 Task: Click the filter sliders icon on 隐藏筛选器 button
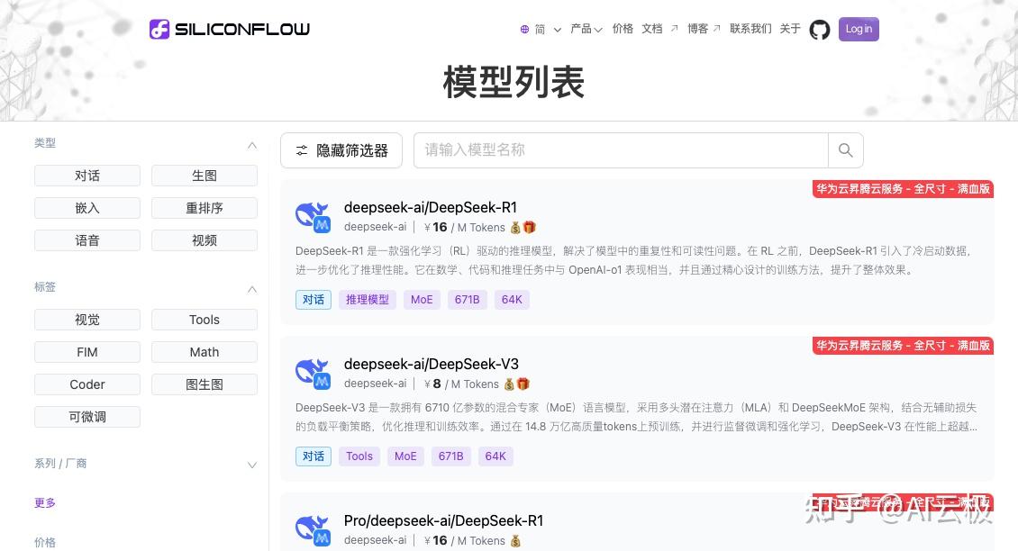point(302,150)
